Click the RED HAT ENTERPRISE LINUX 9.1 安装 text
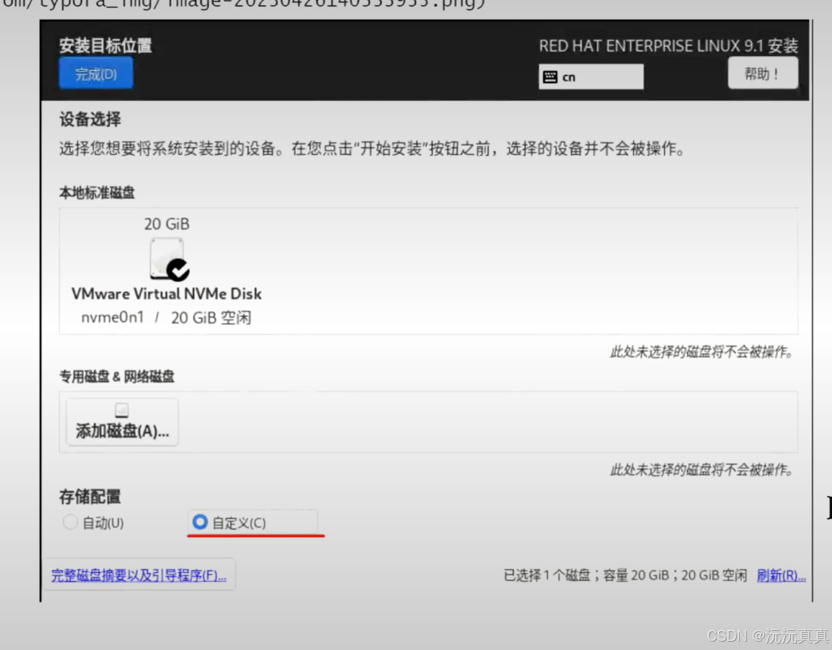The height and width of the screenshot is (650, 832). (x=668, y=46)
